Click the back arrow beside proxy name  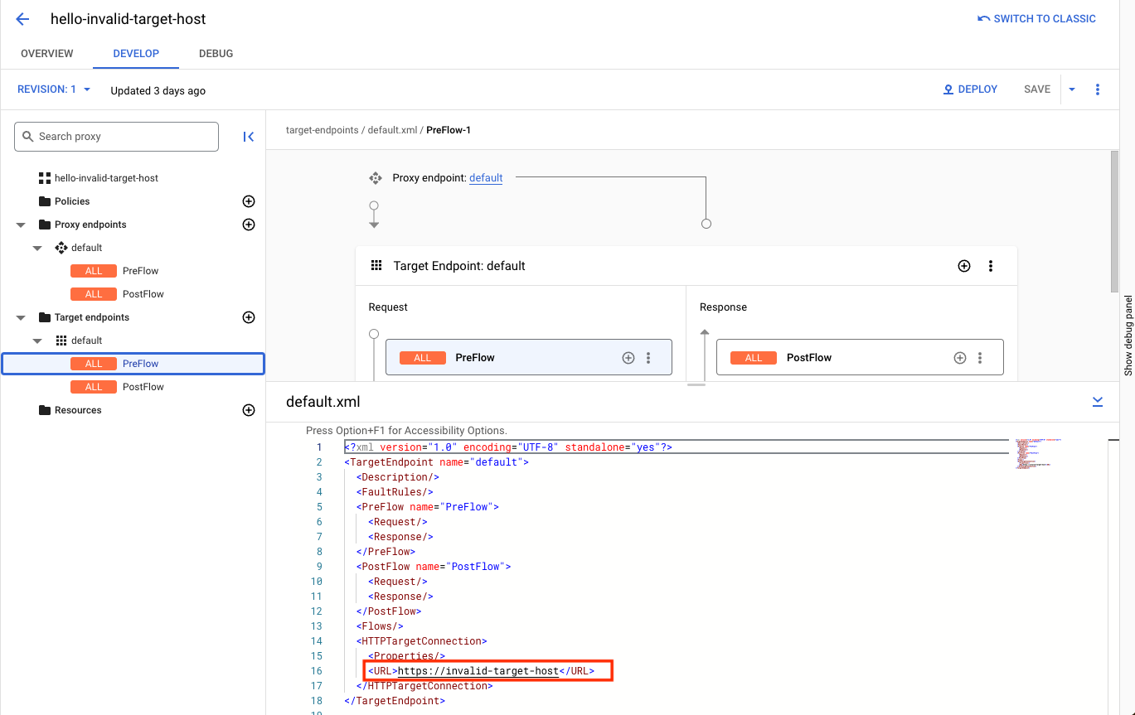[22, 19]
